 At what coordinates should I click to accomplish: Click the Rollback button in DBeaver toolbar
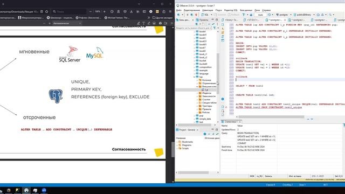click(x=233, y=15)
